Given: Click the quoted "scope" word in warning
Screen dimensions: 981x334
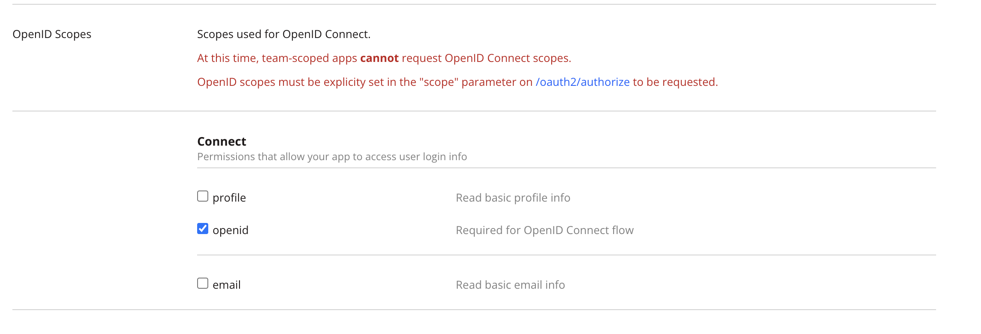Looking at the screenshot, I should tap(438, 82).
